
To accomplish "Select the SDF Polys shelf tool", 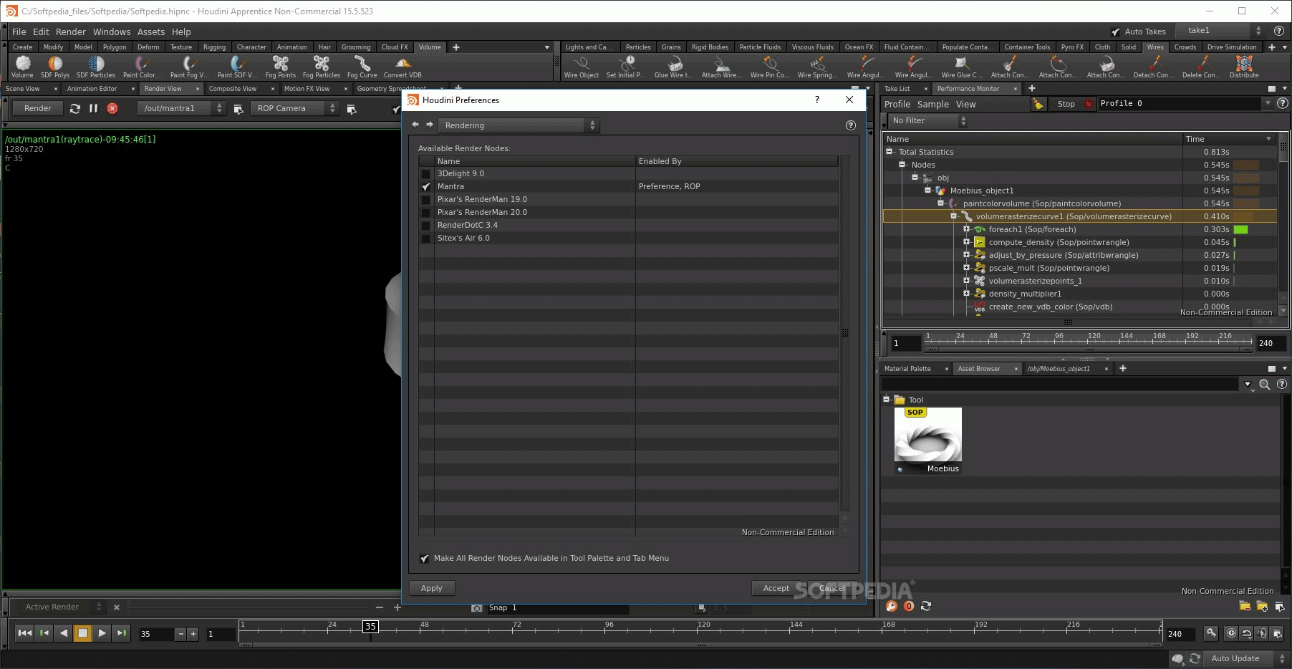I will [55, 67].
